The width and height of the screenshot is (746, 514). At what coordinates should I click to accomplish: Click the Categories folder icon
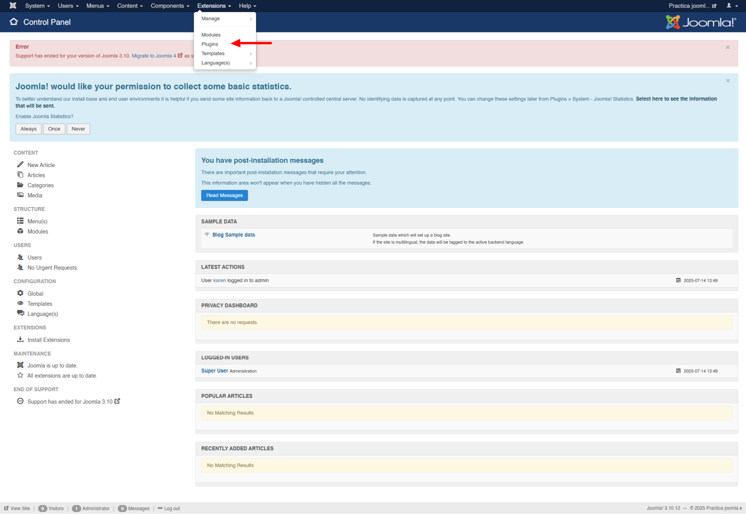[x=20, y=185]
